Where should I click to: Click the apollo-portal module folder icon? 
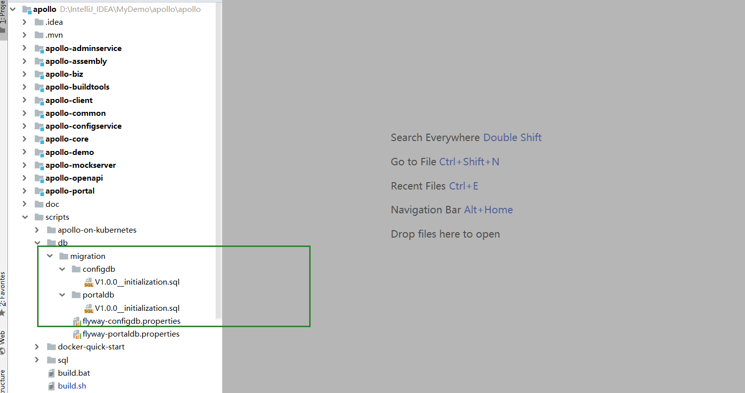click(x=39, y=191)
